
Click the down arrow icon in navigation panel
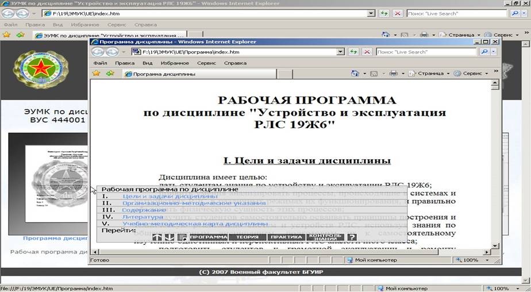pos(169,237)
